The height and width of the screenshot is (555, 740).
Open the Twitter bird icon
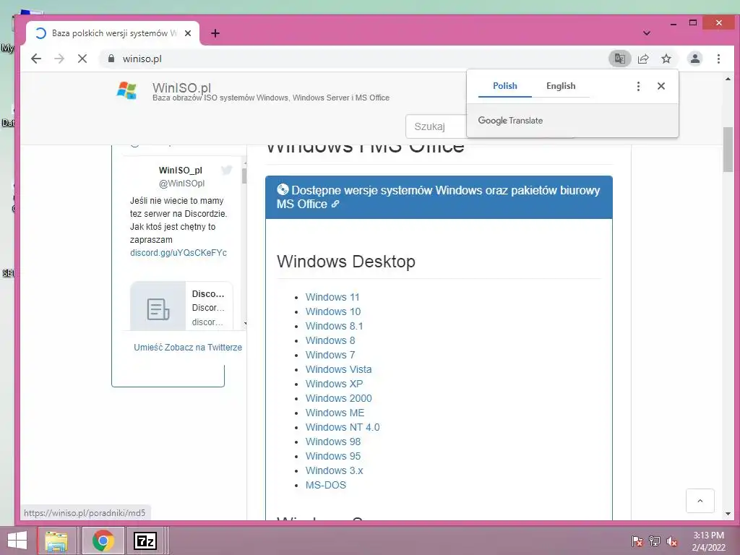[226, 170]
